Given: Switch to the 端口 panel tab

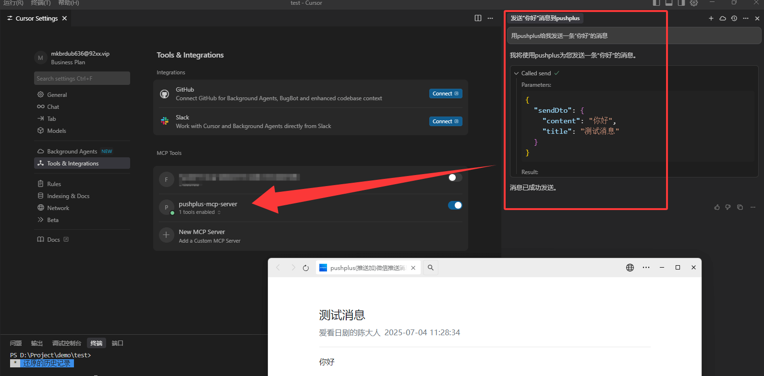Looking at the screenshot, I should tap(118, 343).
